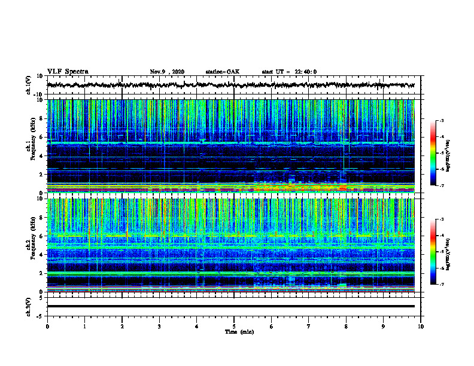This screenshot has height=366, width=474.
Task: Click the "2" tick on ch.1 frequency axis
Action: [41, 175]
